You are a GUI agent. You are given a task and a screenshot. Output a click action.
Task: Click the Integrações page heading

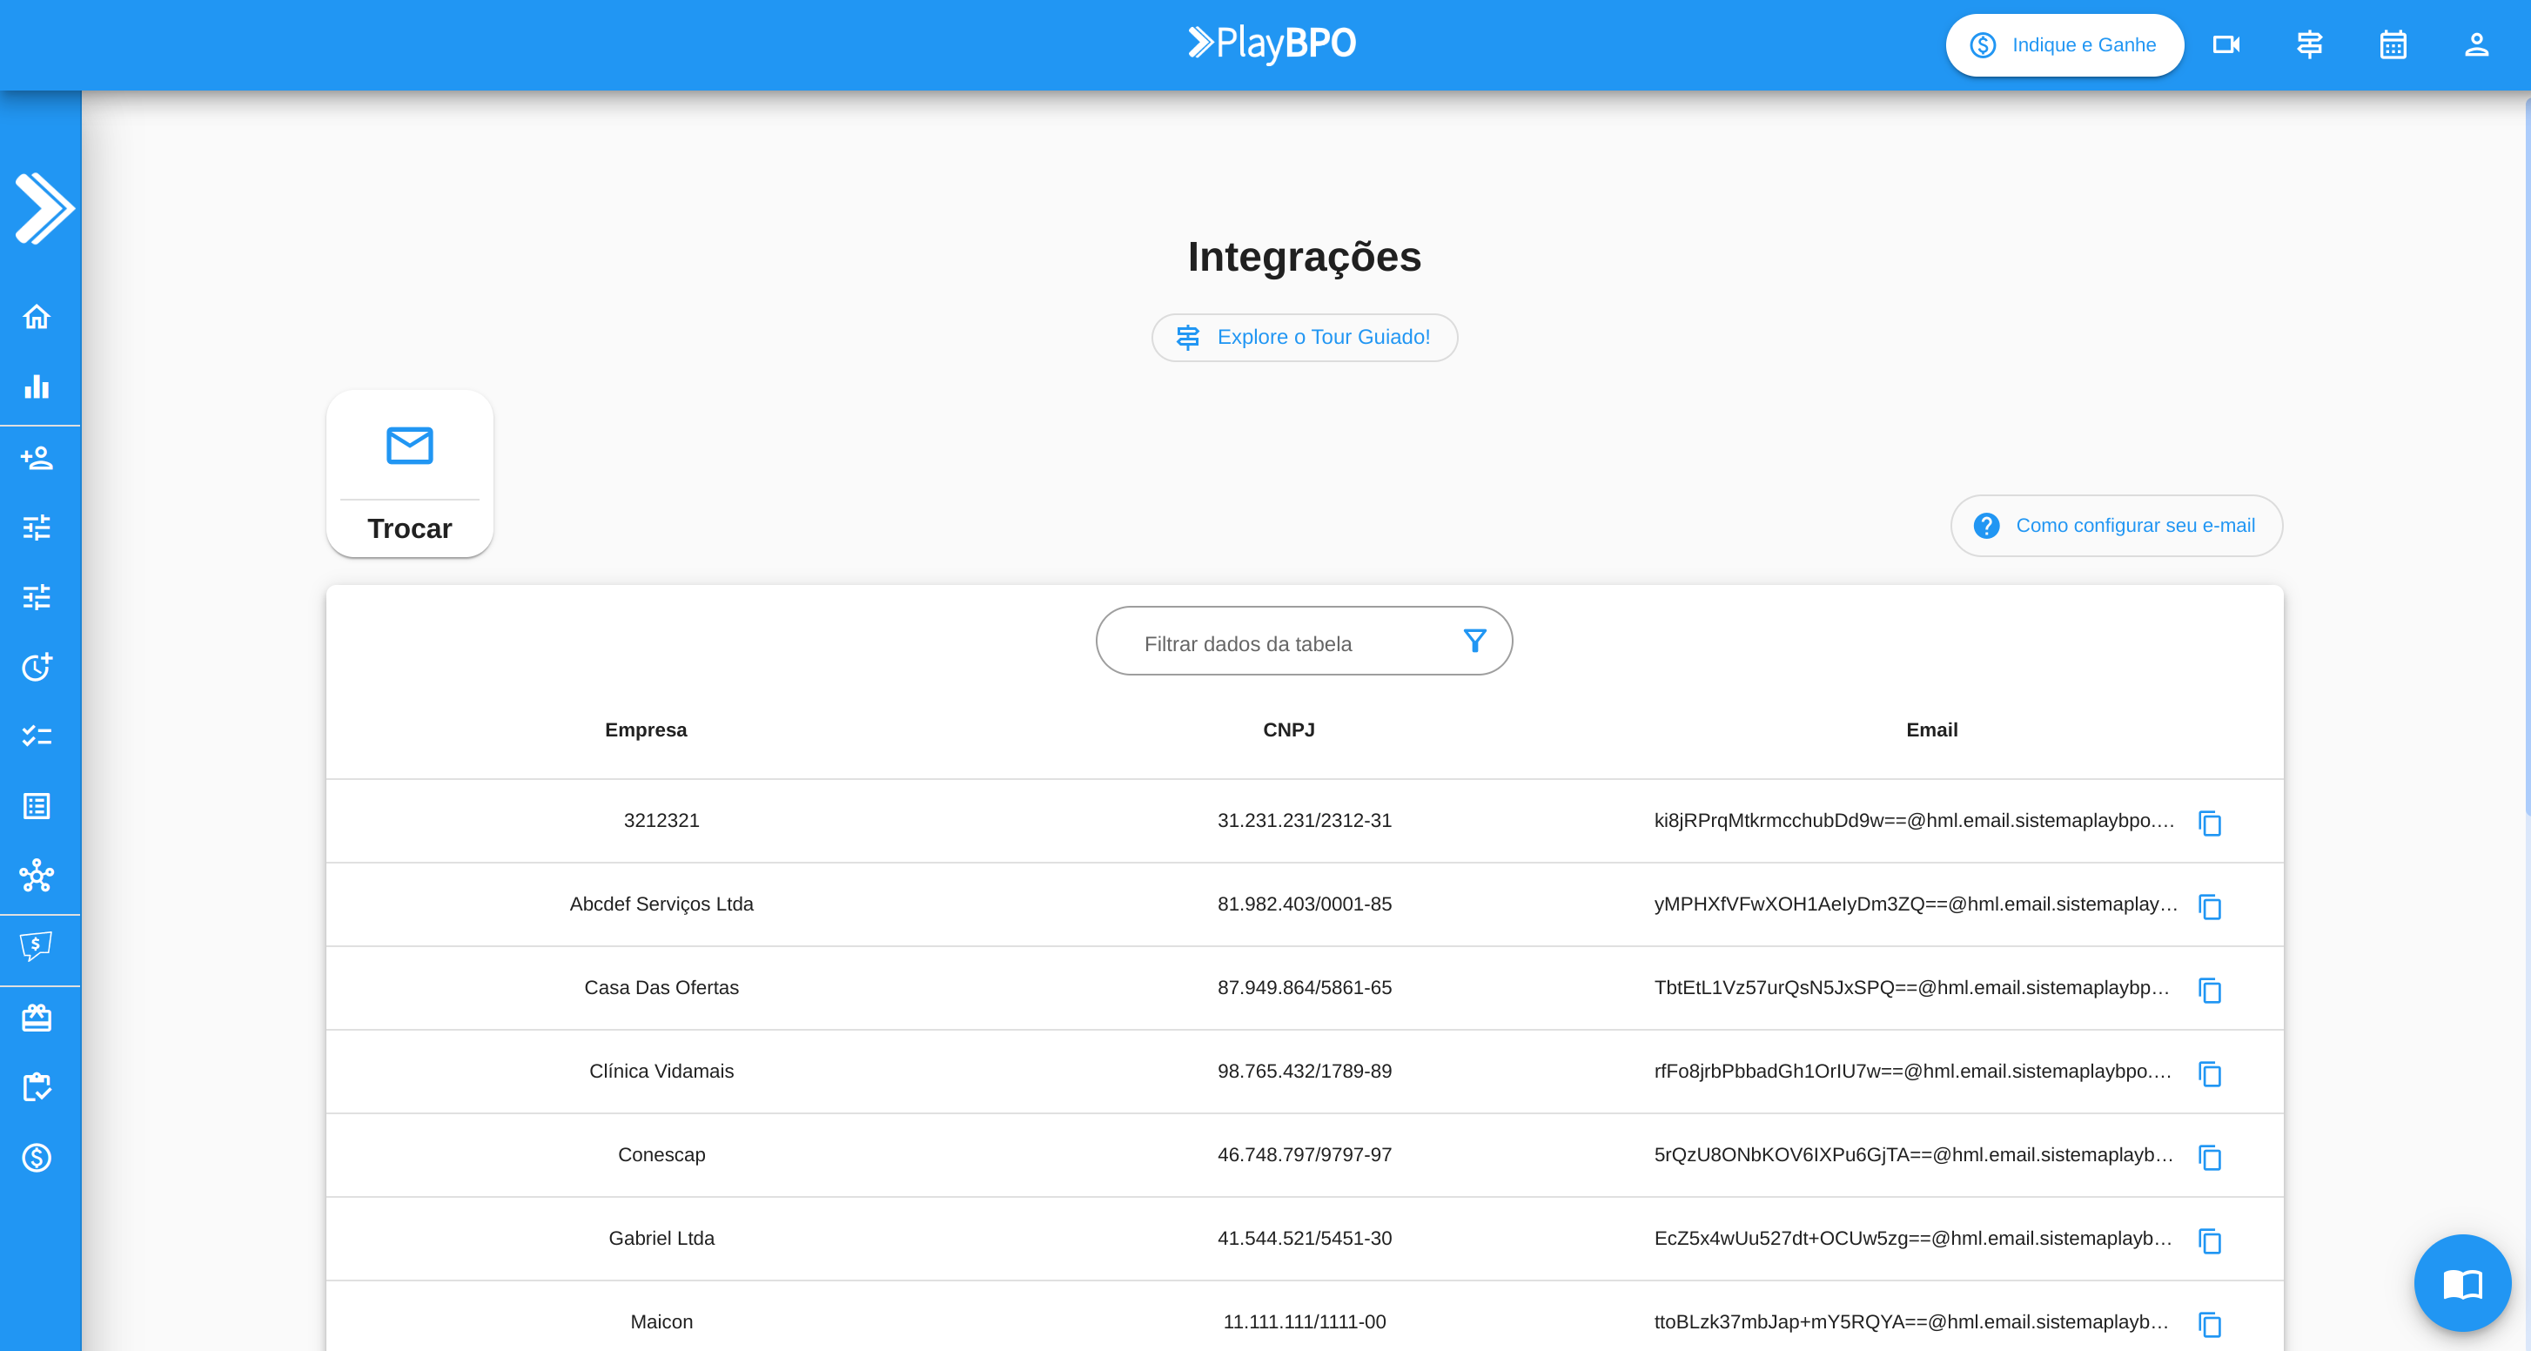pos(1304,257)
